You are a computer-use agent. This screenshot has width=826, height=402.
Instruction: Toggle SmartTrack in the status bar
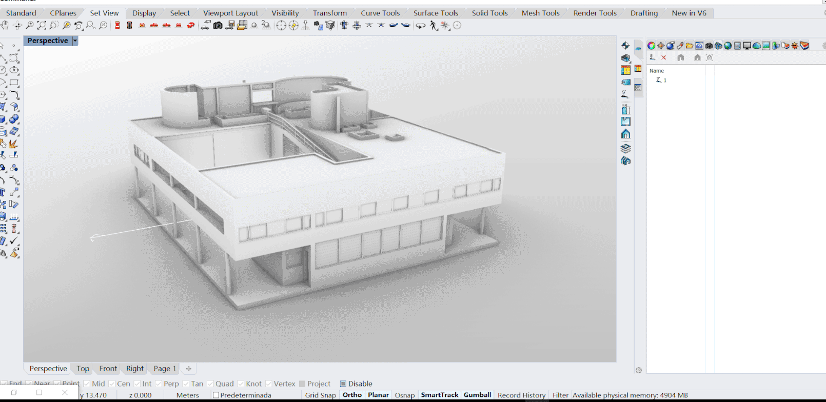pyautogui.click(x=440, y=395)
